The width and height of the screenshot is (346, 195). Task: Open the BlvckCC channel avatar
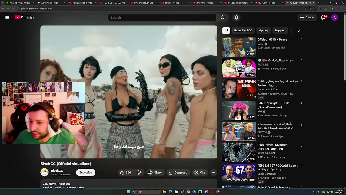[x=44, y=173]
